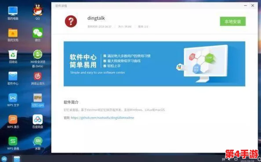This screenshot has height=162, width=261.
Task: Click the dingtalk software title text
Action: point(96,18)
